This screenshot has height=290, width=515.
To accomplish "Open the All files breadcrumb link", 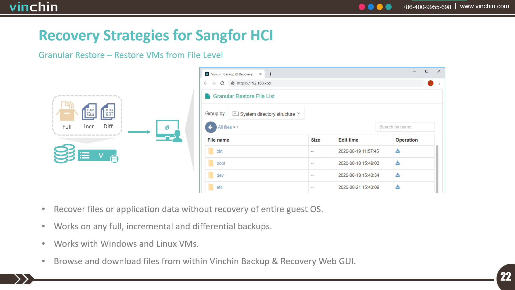I will (x=225, y=127).
